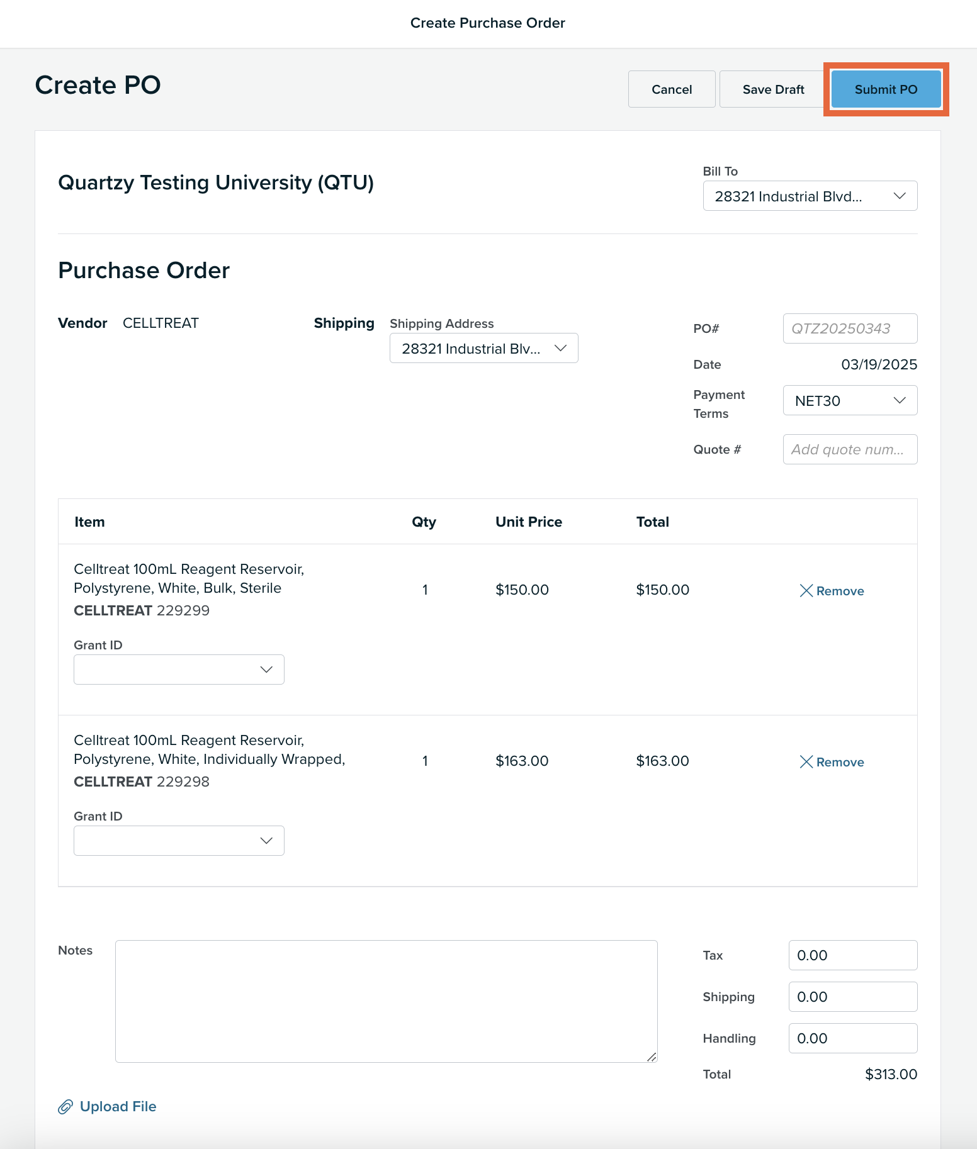Click the Submit PO button
977x1149 pixels.
886,89
